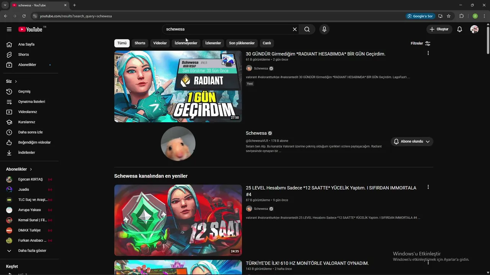This screenshot has height=275, width=490.
Task: Go to Ana Sayfa in sidebar
Action: [x=29, y=44]
